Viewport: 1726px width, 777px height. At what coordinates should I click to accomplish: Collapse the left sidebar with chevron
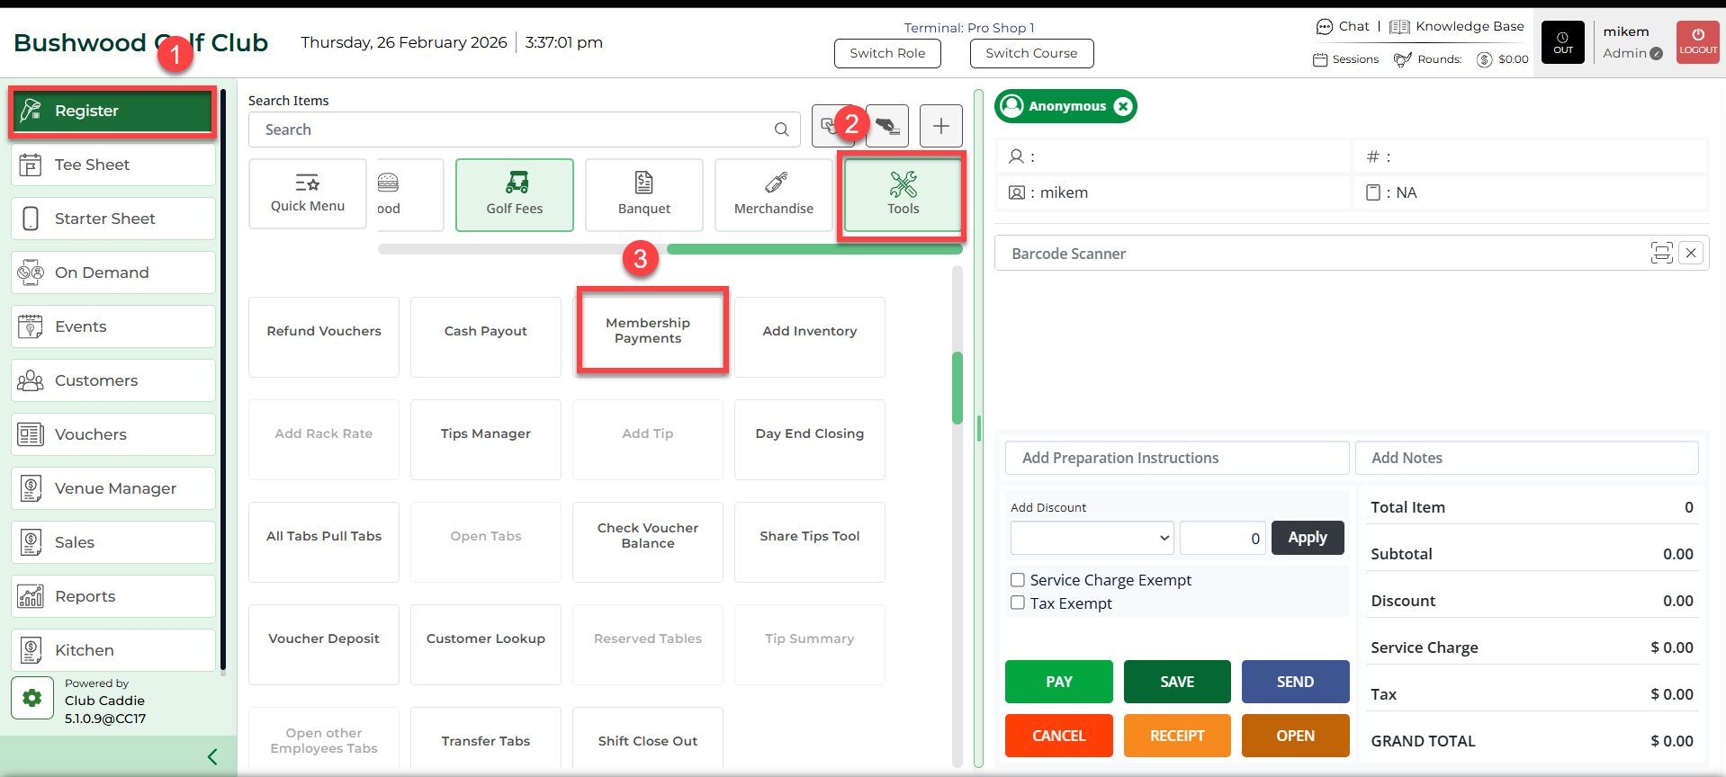212,756
